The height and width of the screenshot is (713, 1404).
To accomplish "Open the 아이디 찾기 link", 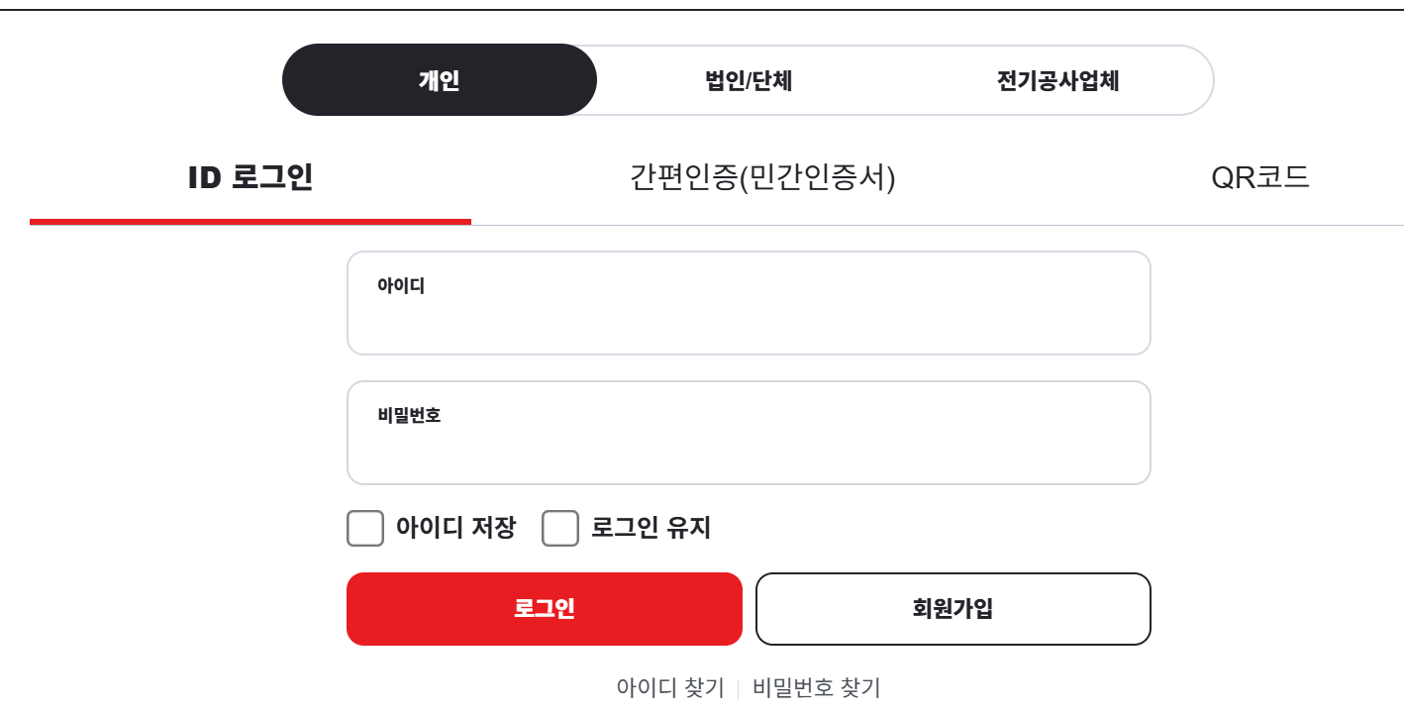I will pos(669,685).
